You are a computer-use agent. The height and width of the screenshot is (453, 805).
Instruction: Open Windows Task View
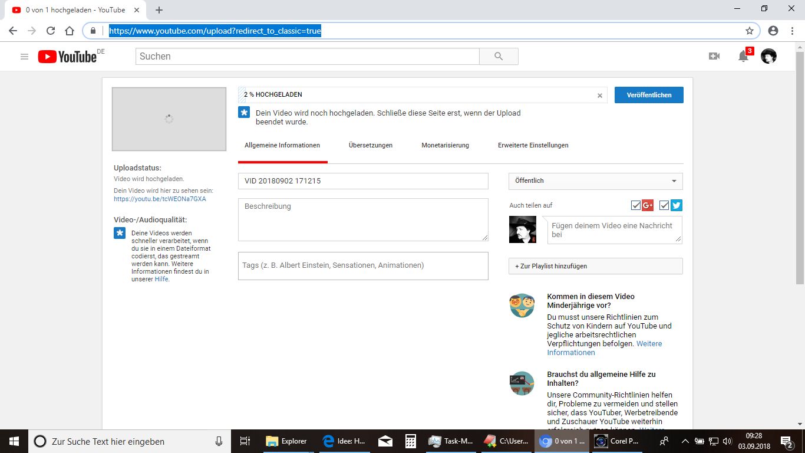245,441
